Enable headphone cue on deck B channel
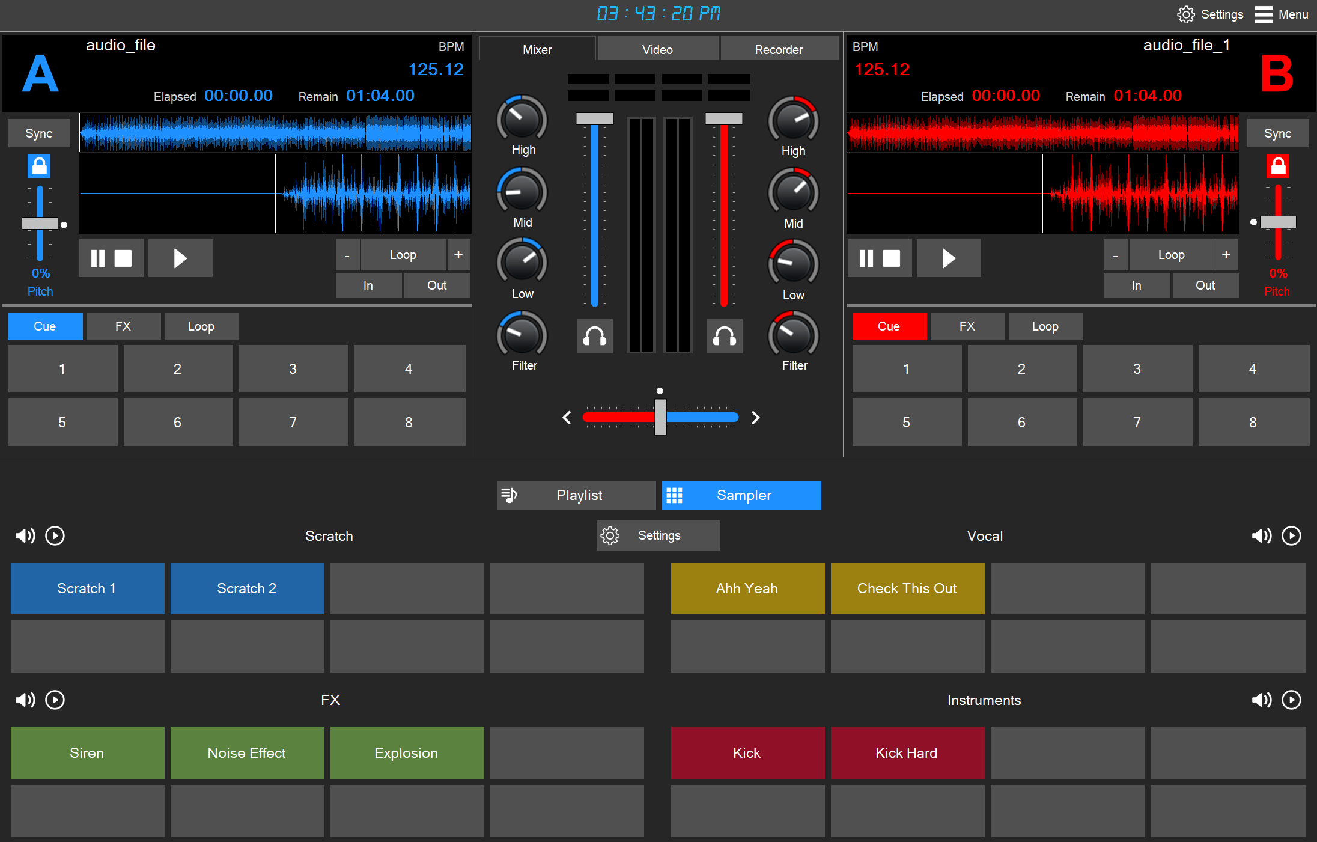The width and height of the screenshot is (1317, 842). [x=723, y=336]
